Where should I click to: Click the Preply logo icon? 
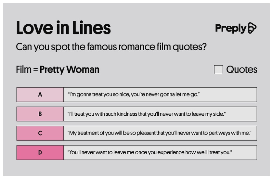[252, 28]
